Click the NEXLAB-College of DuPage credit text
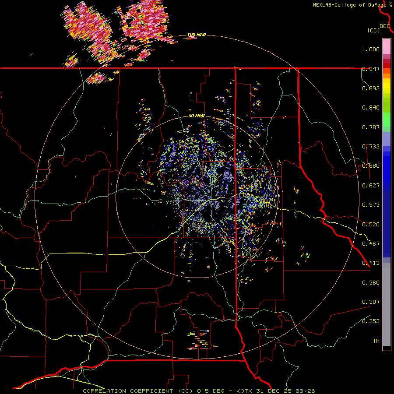394x394 pixels. [x=349, y=5]
